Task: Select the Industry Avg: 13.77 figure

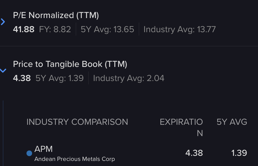Action: pyautogui.click(x=179, y=29)
